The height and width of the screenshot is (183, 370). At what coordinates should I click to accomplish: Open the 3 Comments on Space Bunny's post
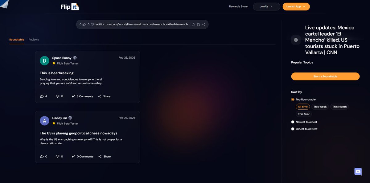click(x=82, y=96)
